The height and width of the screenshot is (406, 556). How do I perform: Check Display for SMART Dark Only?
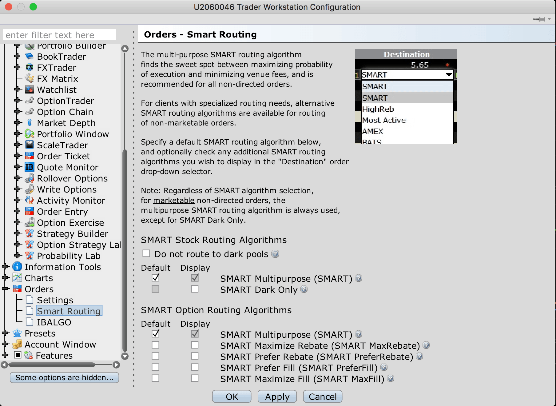(195, 289)
